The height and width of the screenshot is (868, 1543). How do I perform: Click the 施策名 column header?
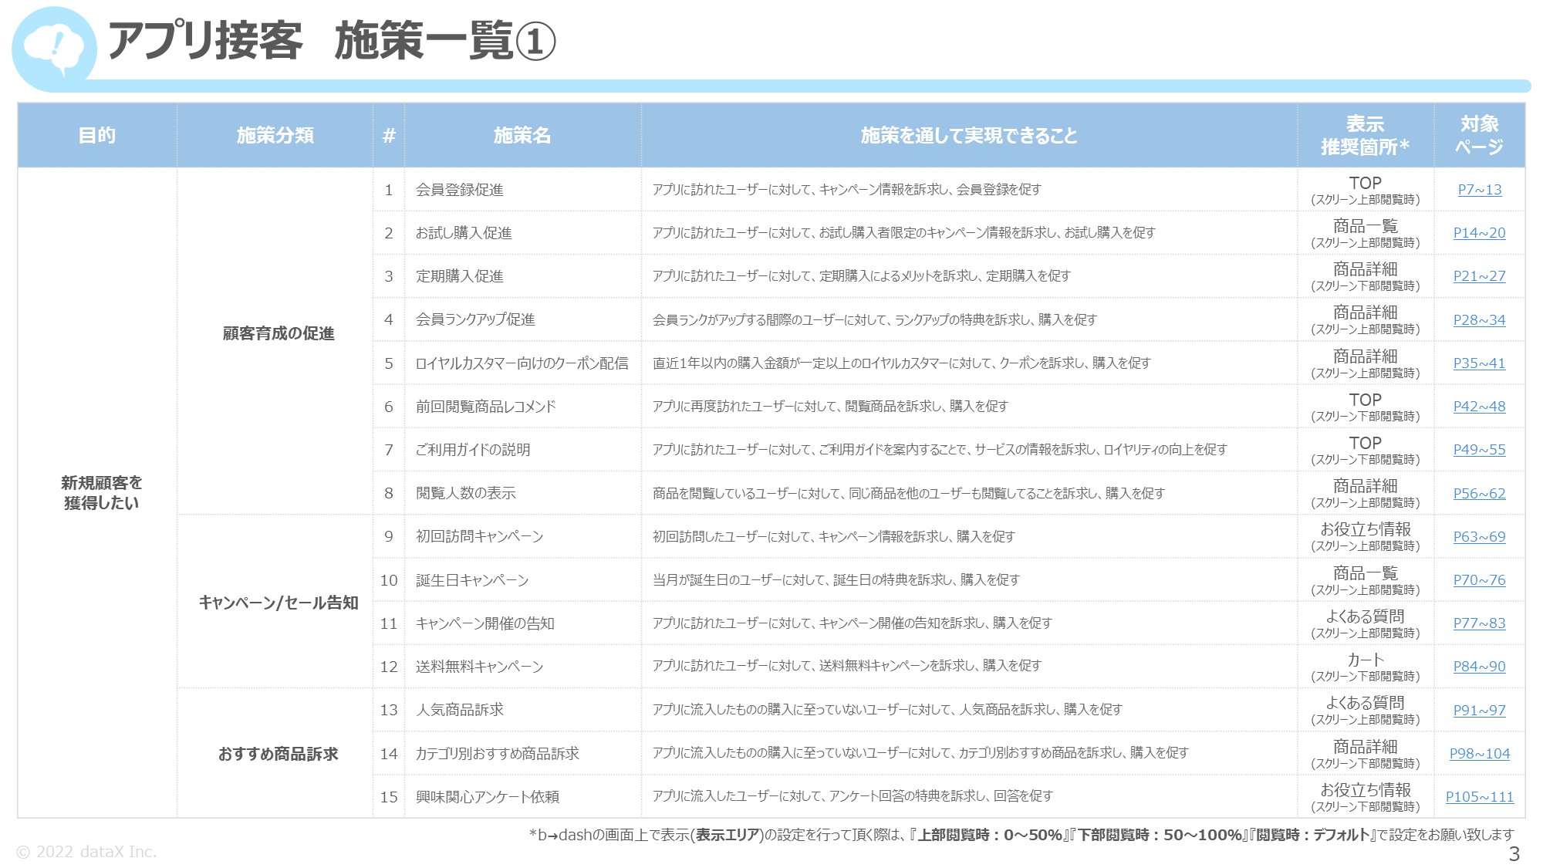[522, 135]
